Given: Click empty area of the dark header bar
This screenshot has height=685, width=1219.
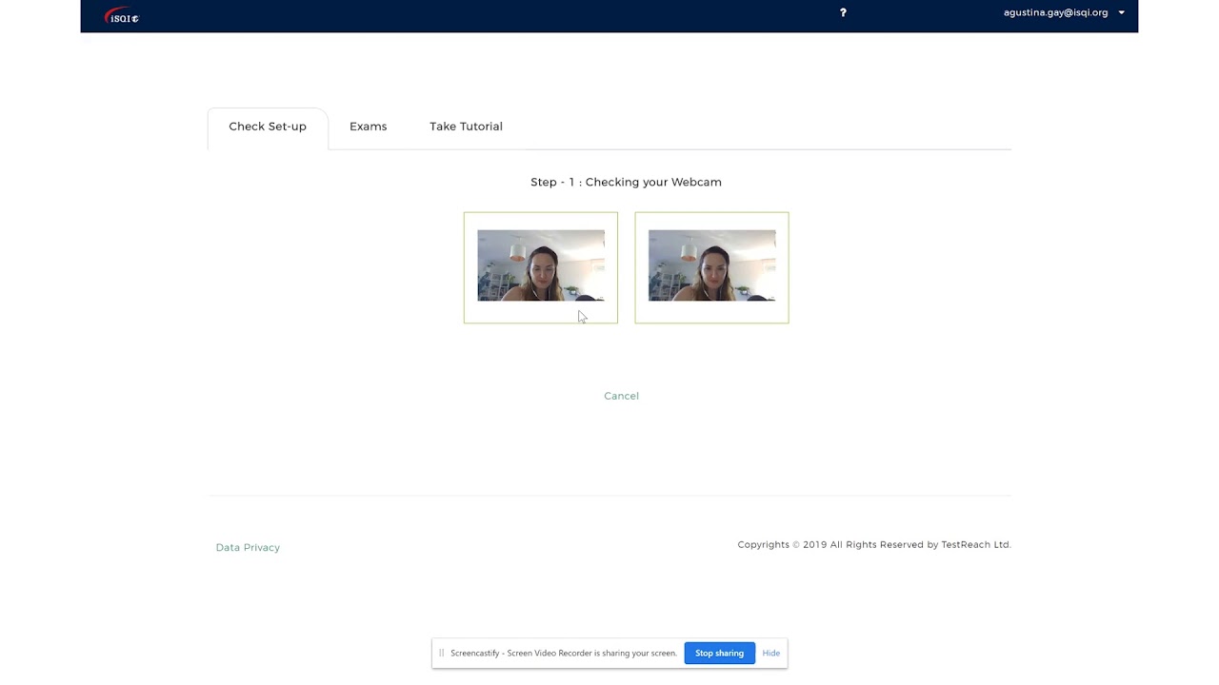Looking at the screenshot, I should [x=476, y=16].
